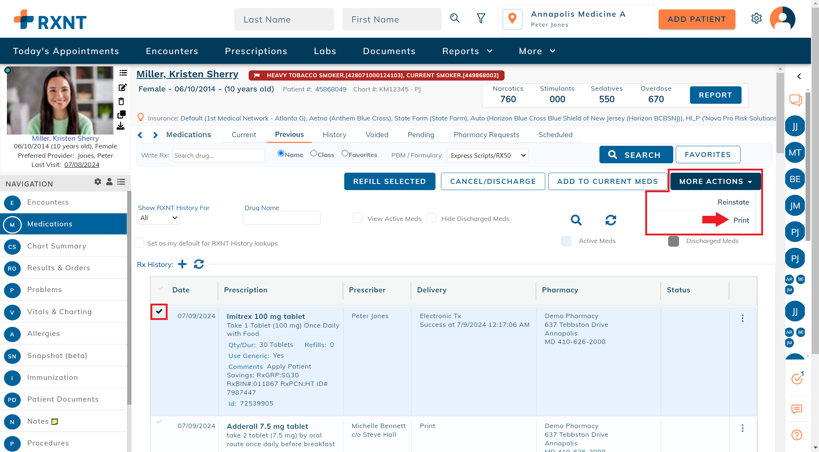Click the help question-mark icon
Viewport: 819px width, 452px height.
point(796,435)
